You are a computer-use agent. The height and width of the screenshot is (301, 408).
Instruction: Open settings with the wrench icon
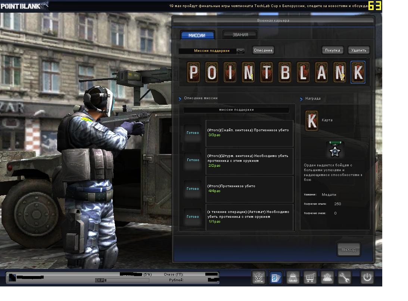344,278
